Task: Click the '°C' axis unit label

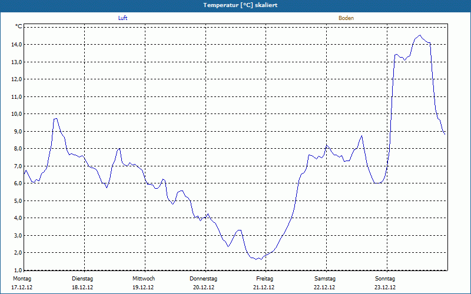Action: pyautogui.click(x=19, y=26)
